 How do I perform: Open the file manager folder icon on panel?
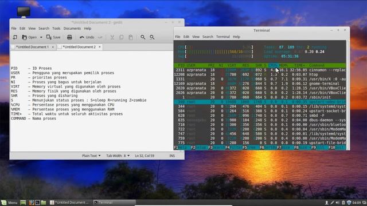[x=44, y=203]
